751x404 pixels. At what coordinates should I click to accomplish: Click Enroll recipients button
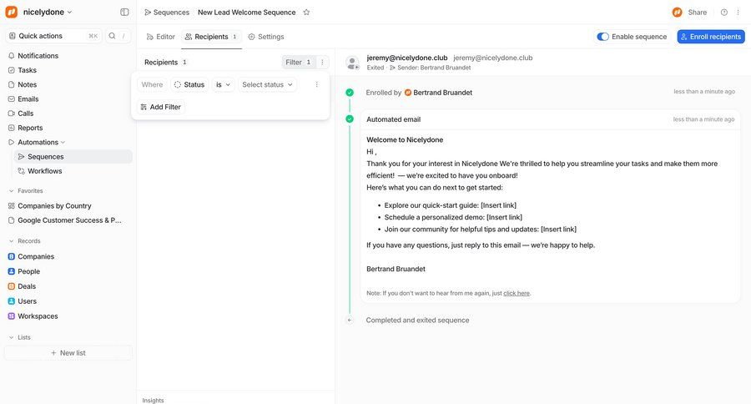(x=711, y=37)
